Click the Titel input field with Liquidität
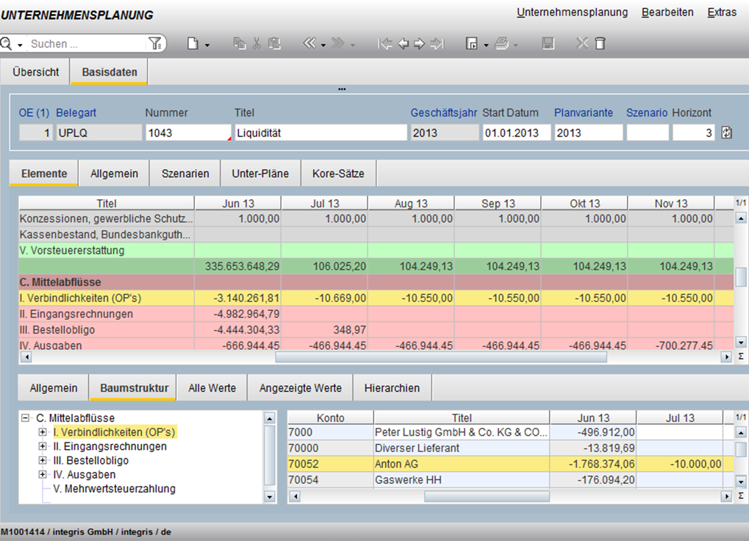 tap(320, 133)
